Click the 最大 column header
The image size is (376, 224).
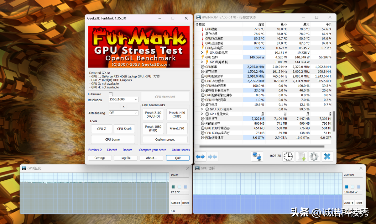coord(306,24)
